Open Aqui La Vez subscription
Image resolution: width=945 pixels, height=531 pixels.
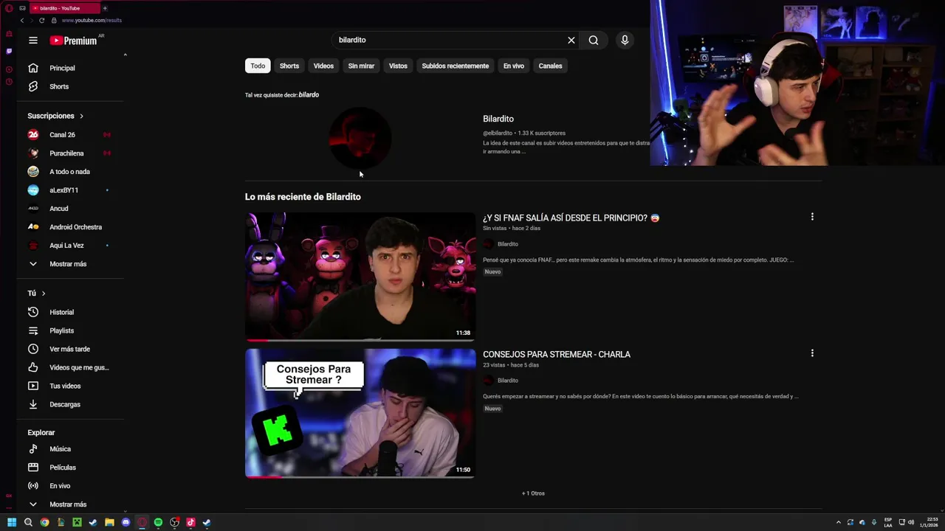click(72, 245)
